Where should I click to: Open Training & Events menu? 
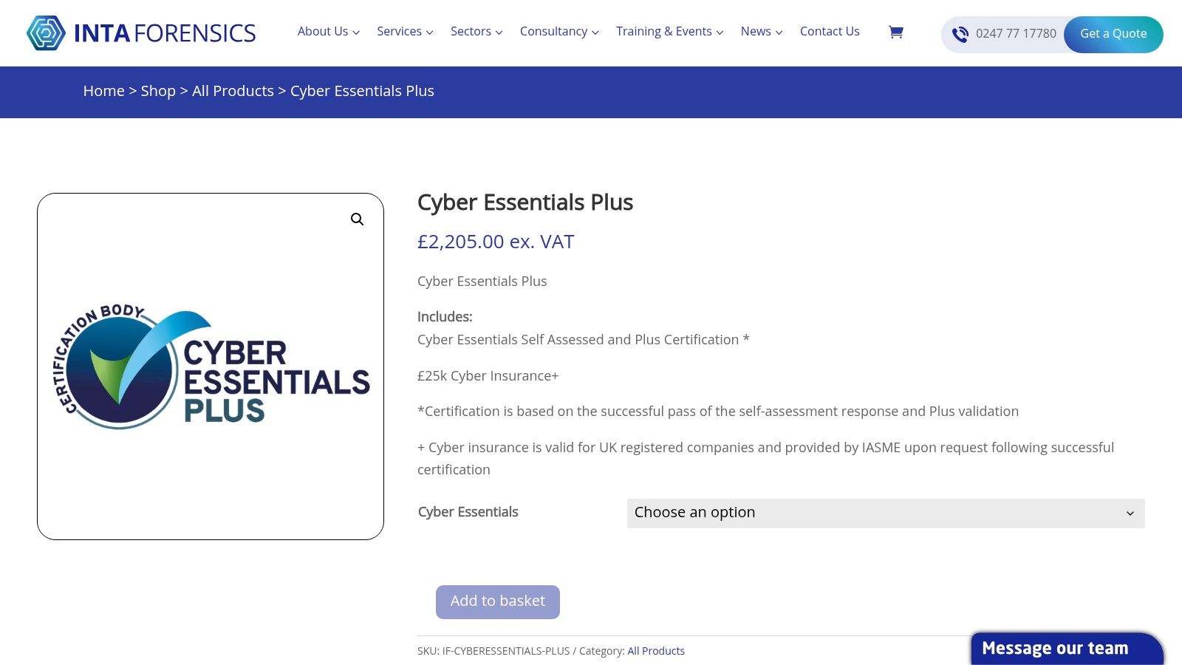(x=669, y=32)
